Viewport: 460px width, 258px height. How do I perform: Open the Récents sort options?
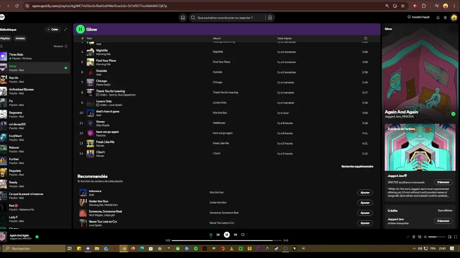[x=60, y=46]
